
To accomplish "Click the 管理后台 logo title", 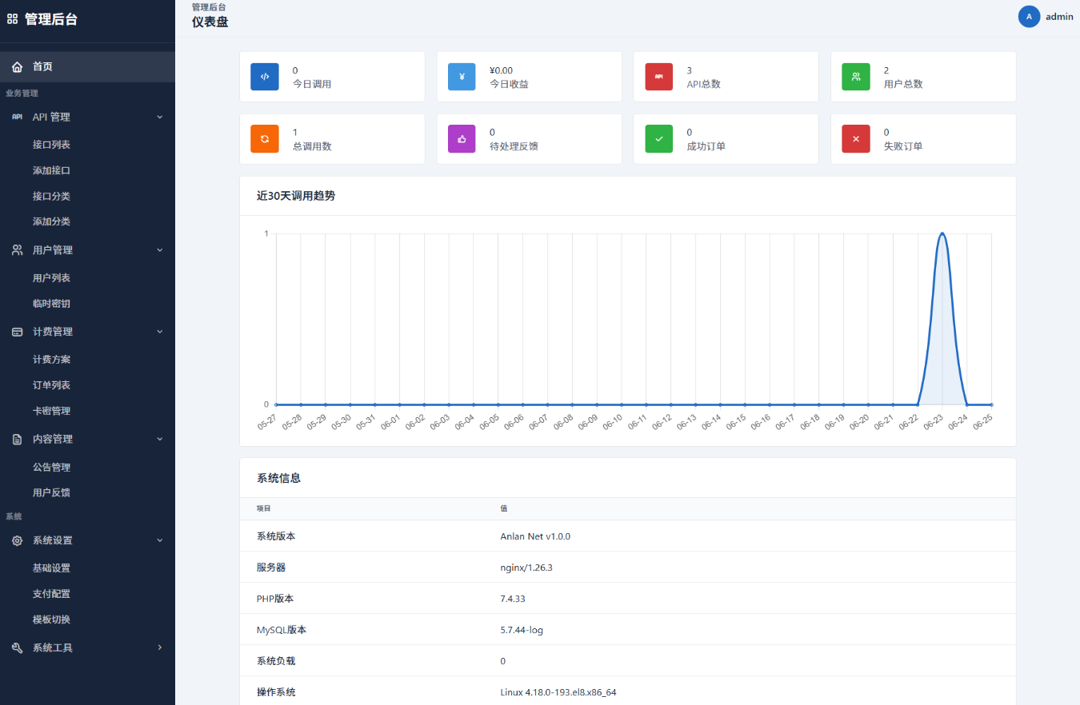I will tap(51, 19).
